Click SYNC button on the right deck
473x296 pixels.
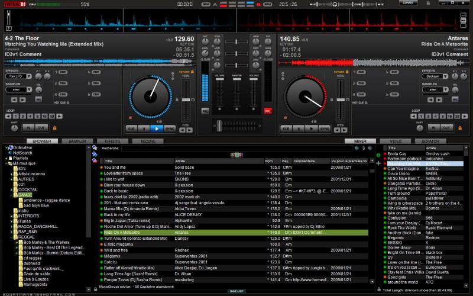[325, 128]
